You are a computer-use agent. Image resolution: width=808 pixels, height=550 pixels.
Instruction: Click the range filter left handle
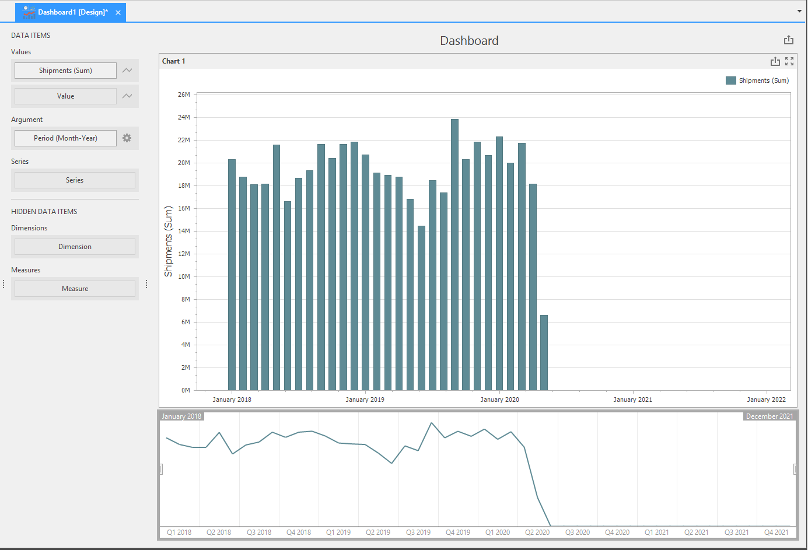[161, 469]
